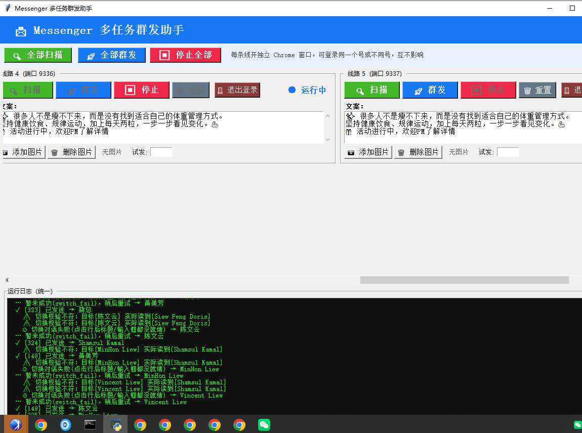Viewport: 582px width, 433px height.
Task: Click the blue 运行中 status indicator
Action: tap(307, 90)
